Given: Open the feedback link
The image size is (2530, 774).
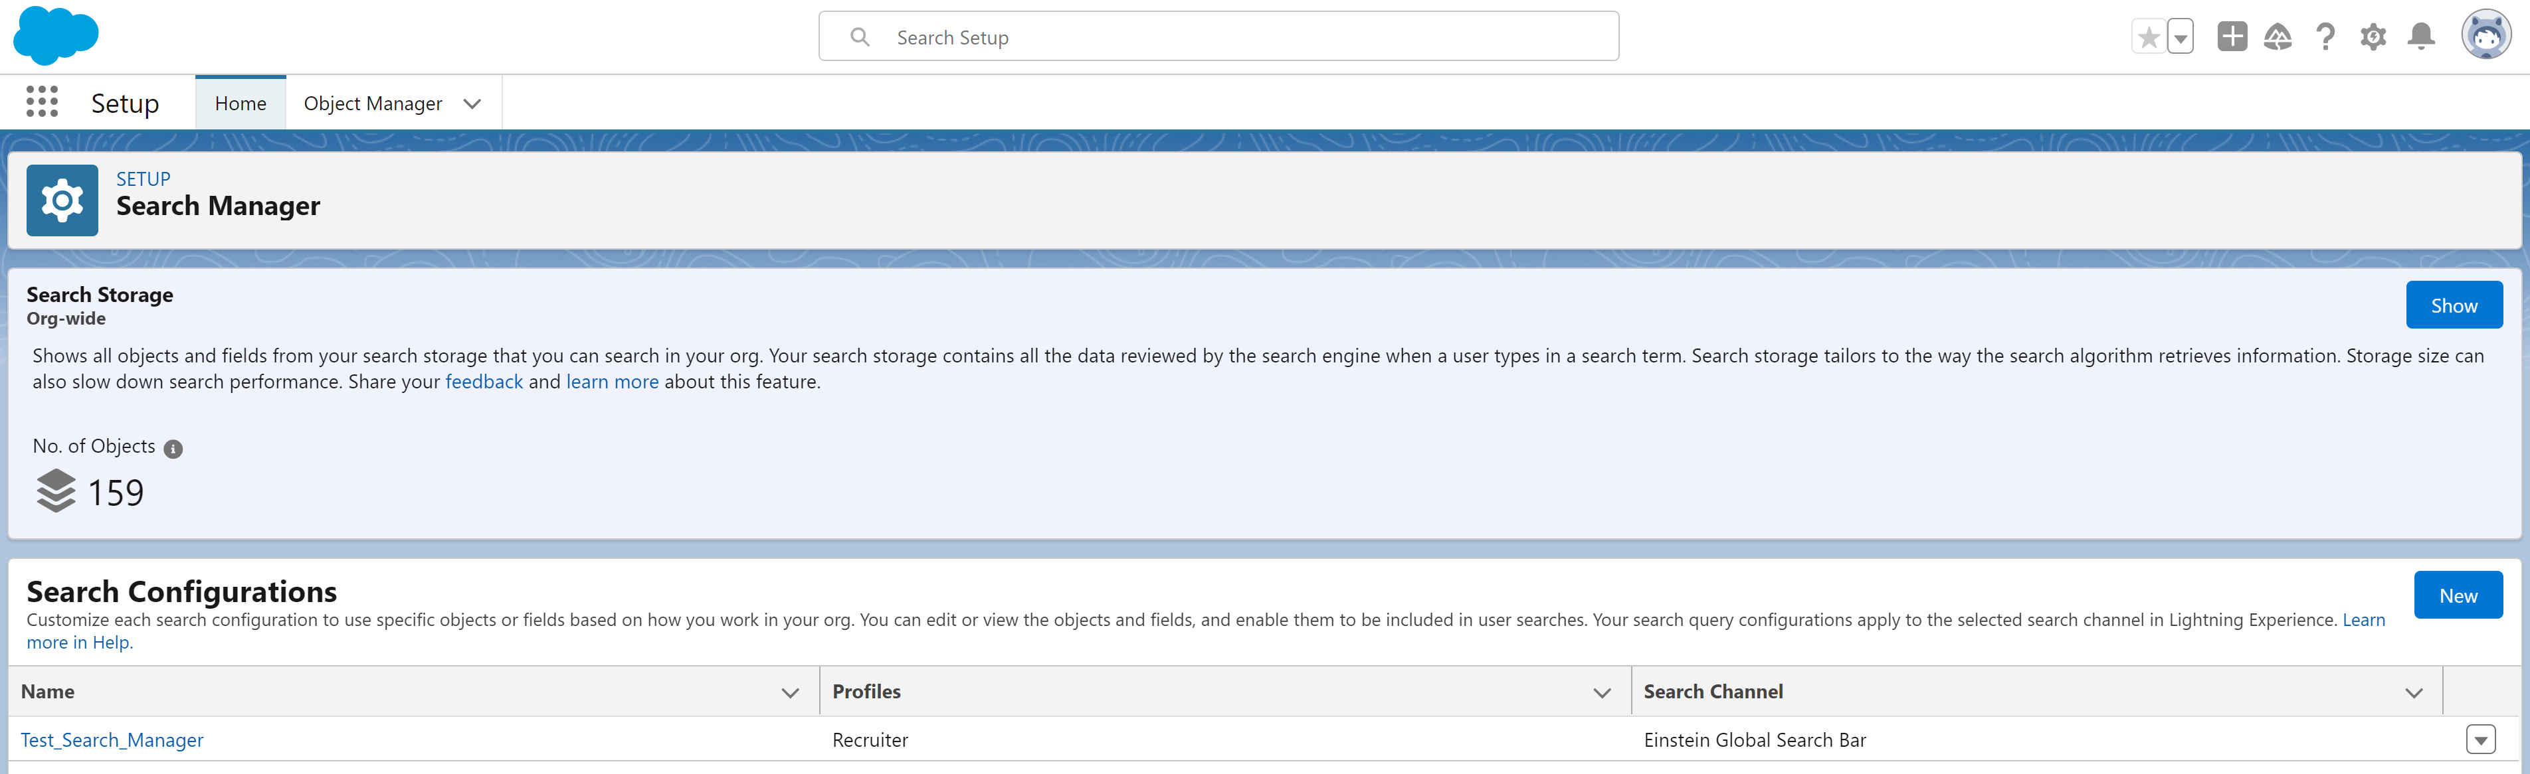Looking at the screenshot, I should pos(484,382).
